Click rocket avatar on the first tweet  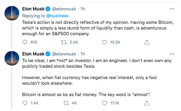pos(12,13)
